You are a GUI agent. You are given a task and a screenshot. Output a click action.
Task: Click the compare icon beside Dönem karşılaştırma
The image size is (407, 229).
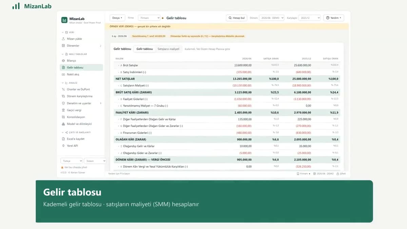(63, 96)
